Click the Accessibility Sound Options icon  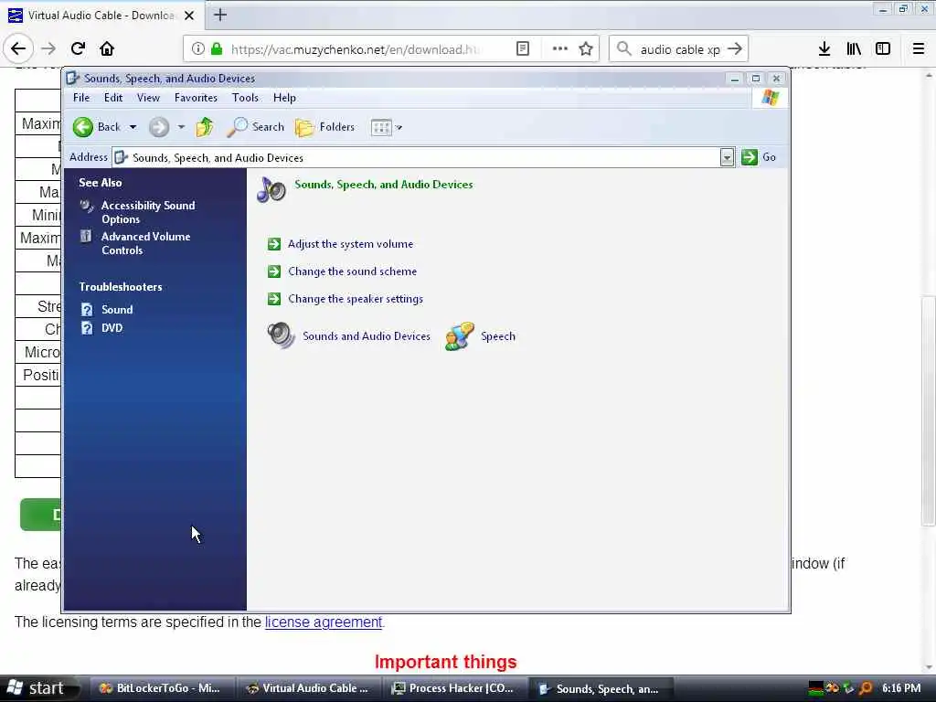(x=87, y=206)
